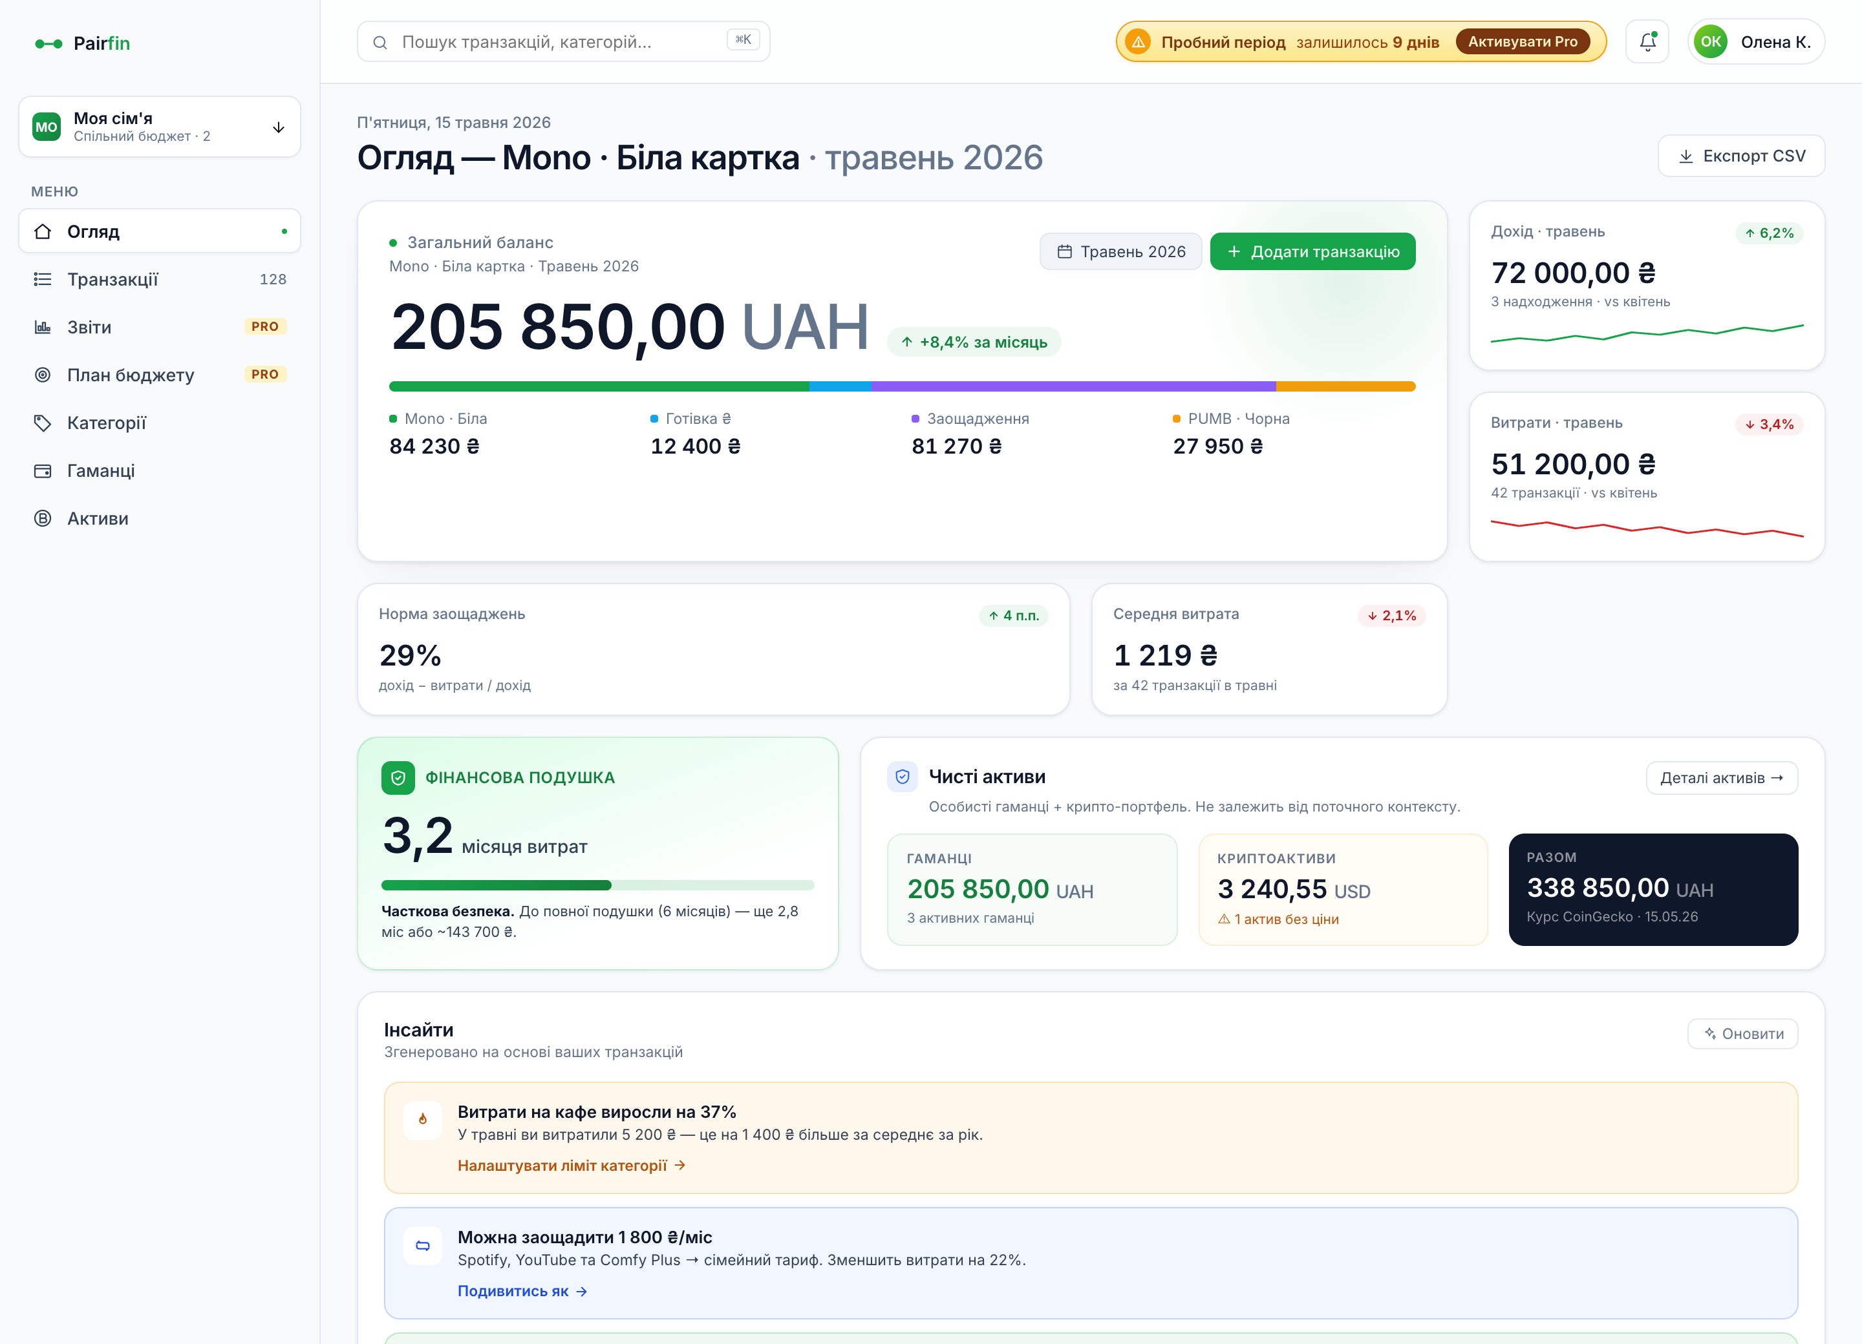The image size is (1862, 1344).
Task: Click the 6,2% income change badge
Action: point(1768,233)
